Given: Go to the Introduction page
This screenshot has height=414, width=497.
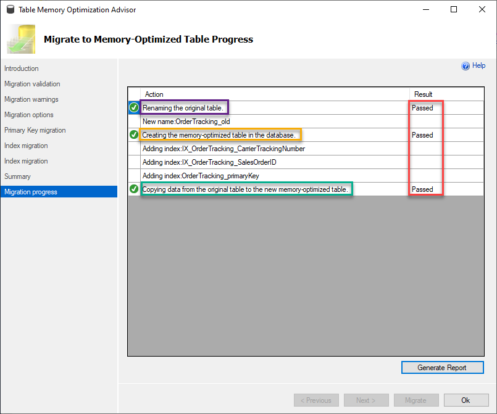Looking at the screenshot, I should click(22, 68).
